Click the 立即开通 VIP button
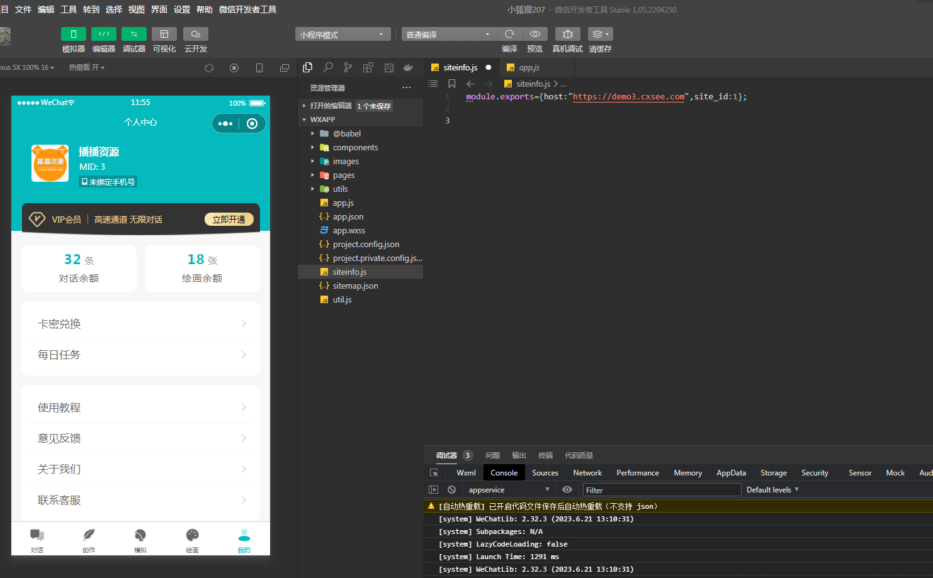Screen dimensions: 933x578 229,220
